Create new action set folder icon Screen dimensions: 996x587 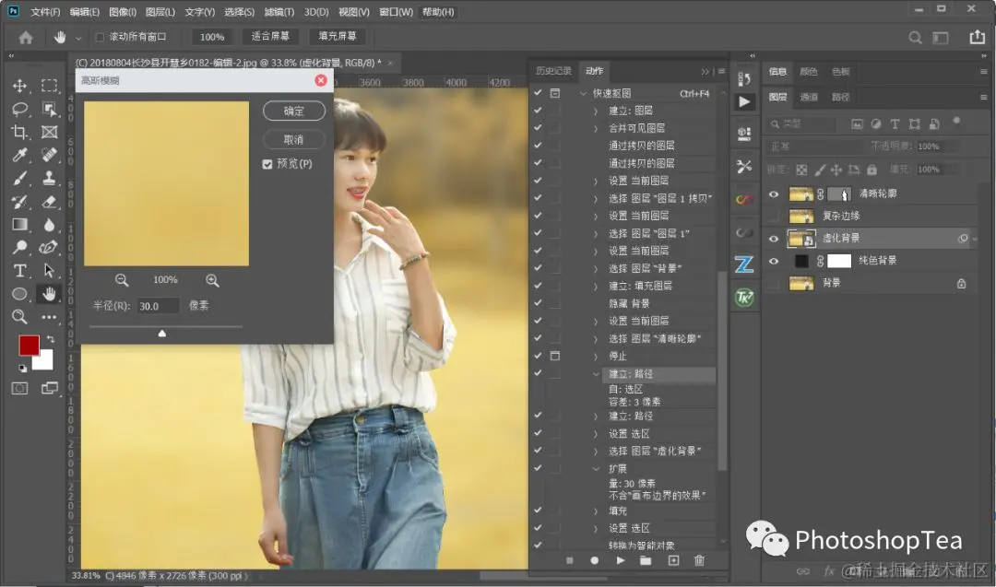click(x=646, y=560)
